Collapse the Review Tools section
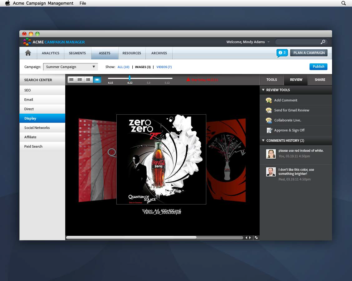 click(x=263, y=90)
